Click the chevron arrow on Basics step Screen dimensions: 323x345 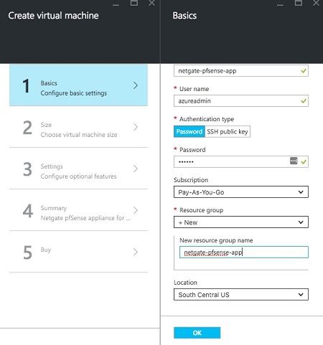pos(136,85)
